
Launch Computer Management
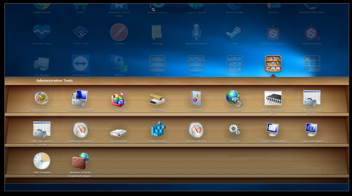coord(80,98)
